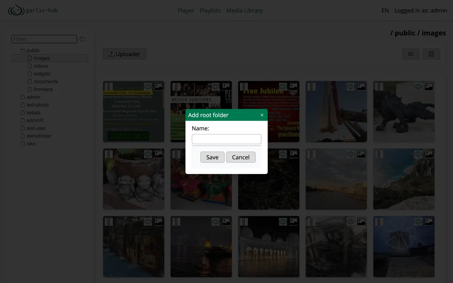Click drag handle on night boat photo

pos(176,221)
